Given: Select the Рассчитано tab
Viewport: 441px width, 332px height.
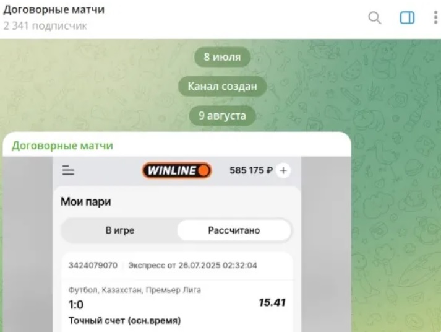Looking at the screenshot, I should [x=234, y=230].
